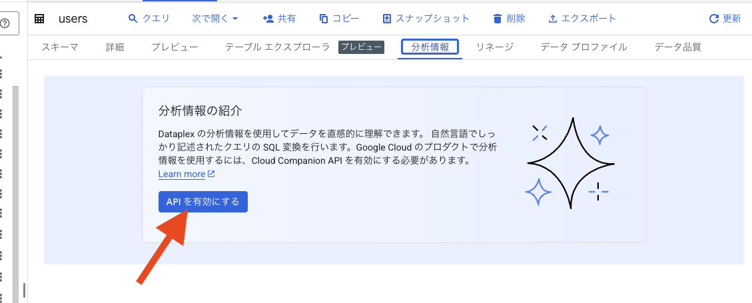Viewport: 752px width, 303px height.
Task: Click the API を有効にする button
Action: [x=203, y=202]
